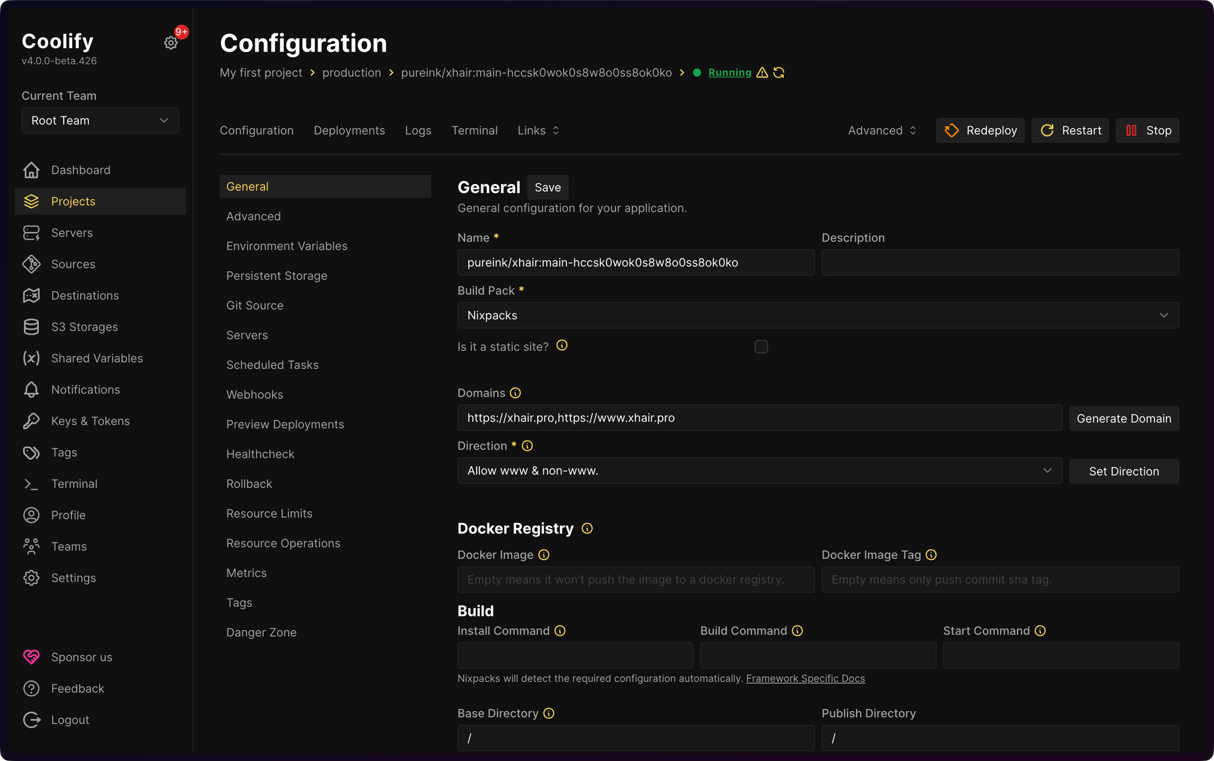Click the Sponsor us heart icon
1214x761 pixels.
click(32, 657)
